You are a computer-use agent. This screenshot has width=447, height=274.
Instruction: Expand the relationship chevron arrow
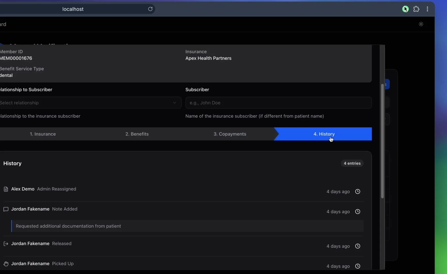(x=174, y=103)
